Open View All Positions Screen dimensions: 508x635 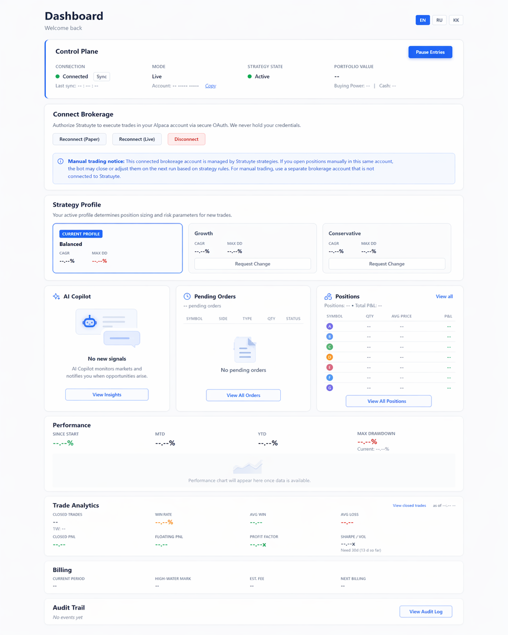click(x=388, y=401)
